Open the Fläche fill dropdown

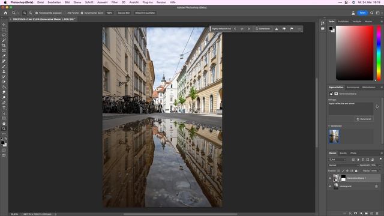click(380, 170)
